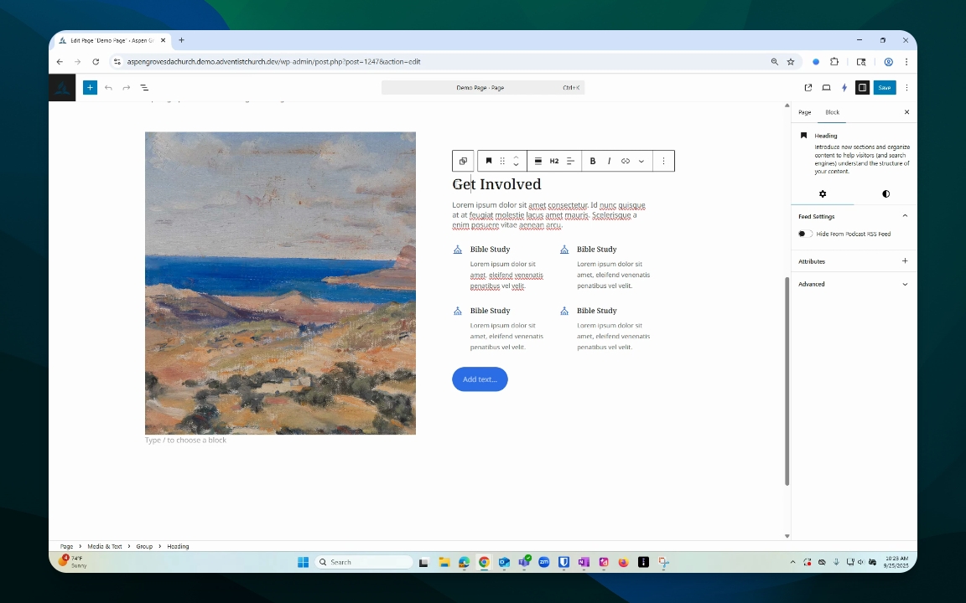
Task: Click the site logo to exit editor
Action: [x=62, y=88]
